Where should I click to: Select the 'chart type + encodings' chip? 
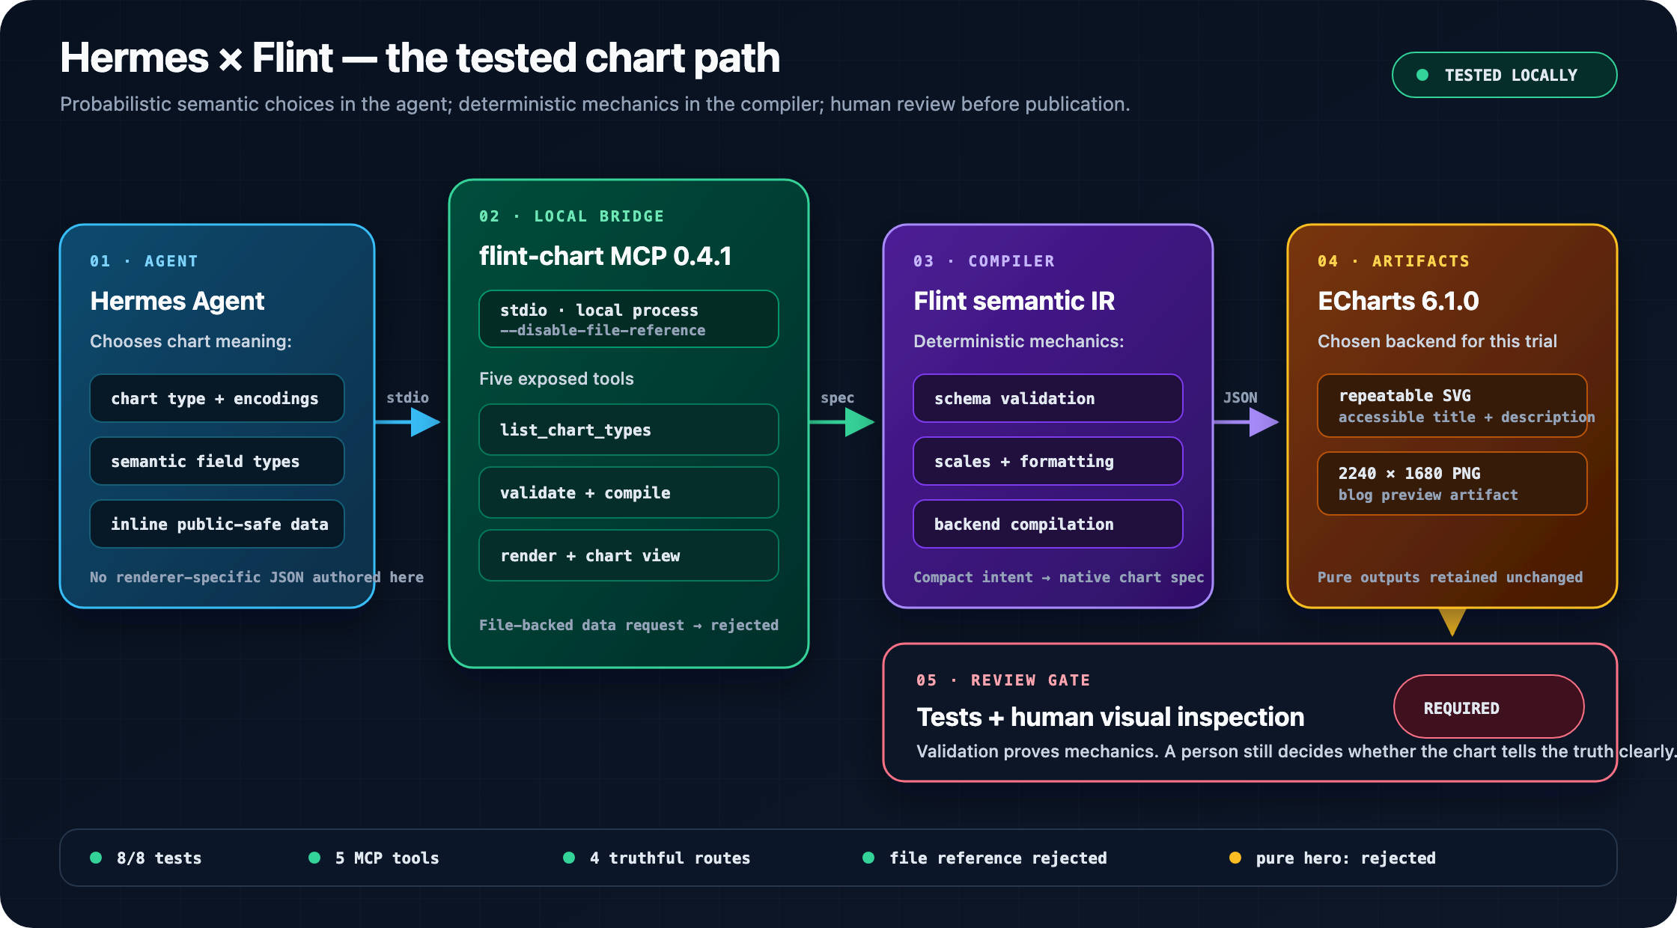(x=217, y=398)
